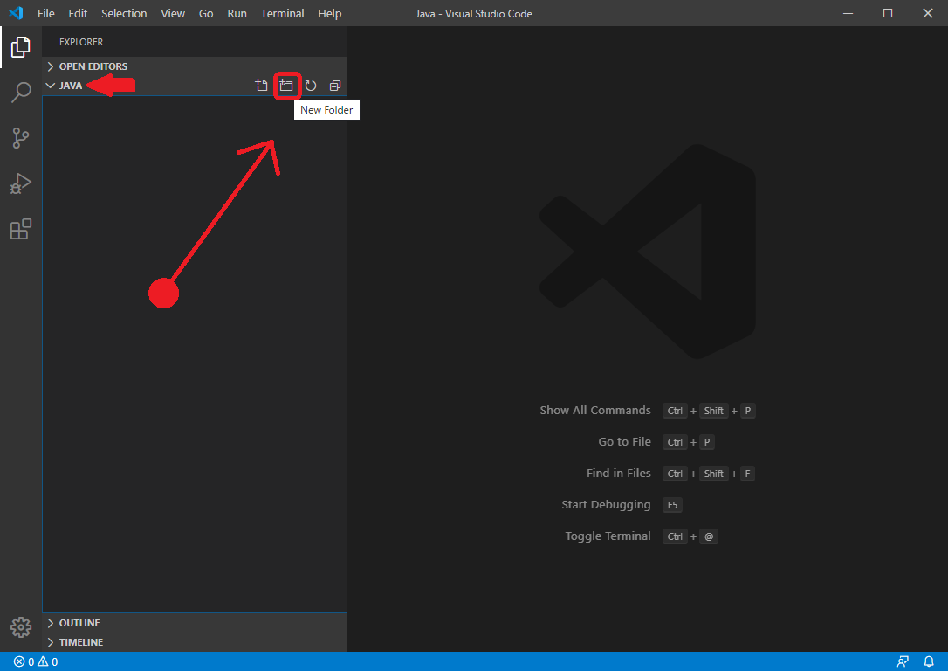Click the VS Code logo in title bar
This screenshot has width=948, height=671.
pos(16,13)
